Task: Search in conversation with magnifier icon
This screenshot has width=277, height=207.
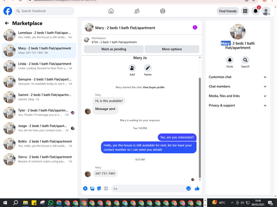Action: pyautogui.click(x=245, y=60)
